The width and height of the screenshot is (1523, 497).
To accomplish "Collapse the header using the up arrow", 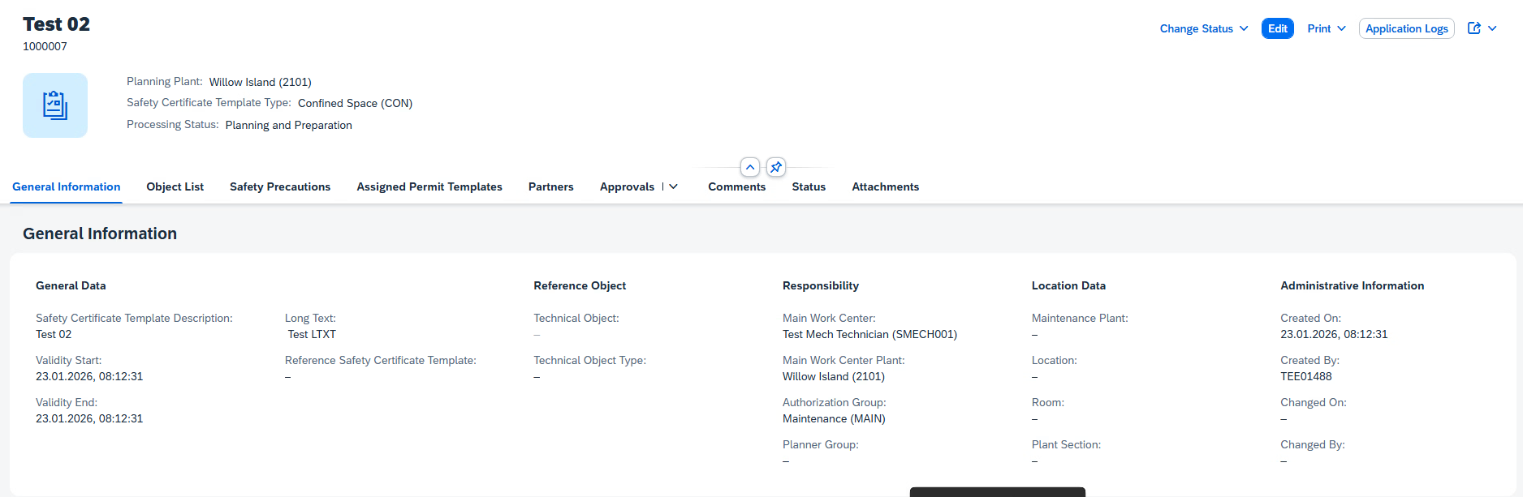I will 750,167.
